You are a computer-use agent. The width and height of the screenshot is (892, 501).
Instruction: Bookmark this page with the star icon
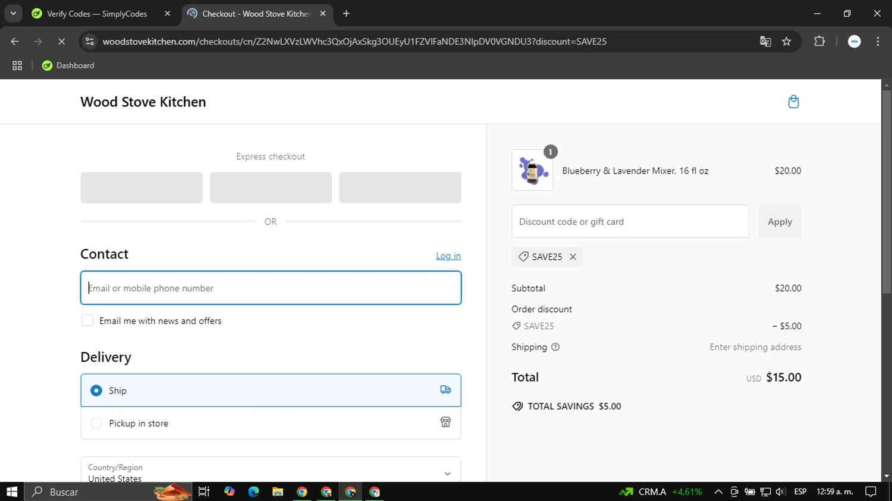[x=787, y=41]
